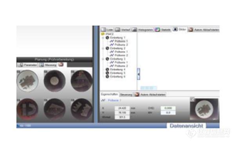Switch to the Messung tab
The image size is (235, 143).
[48, 65]
